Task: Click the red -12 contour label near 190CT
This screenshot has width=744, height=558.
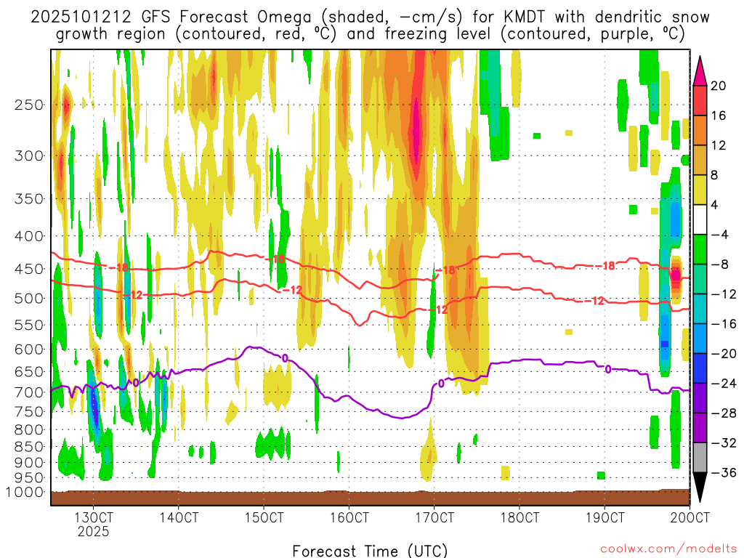Action: [x=594, y=301]
